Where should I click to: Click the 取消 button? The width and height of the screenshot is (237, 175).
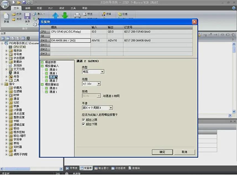point(184,152)
